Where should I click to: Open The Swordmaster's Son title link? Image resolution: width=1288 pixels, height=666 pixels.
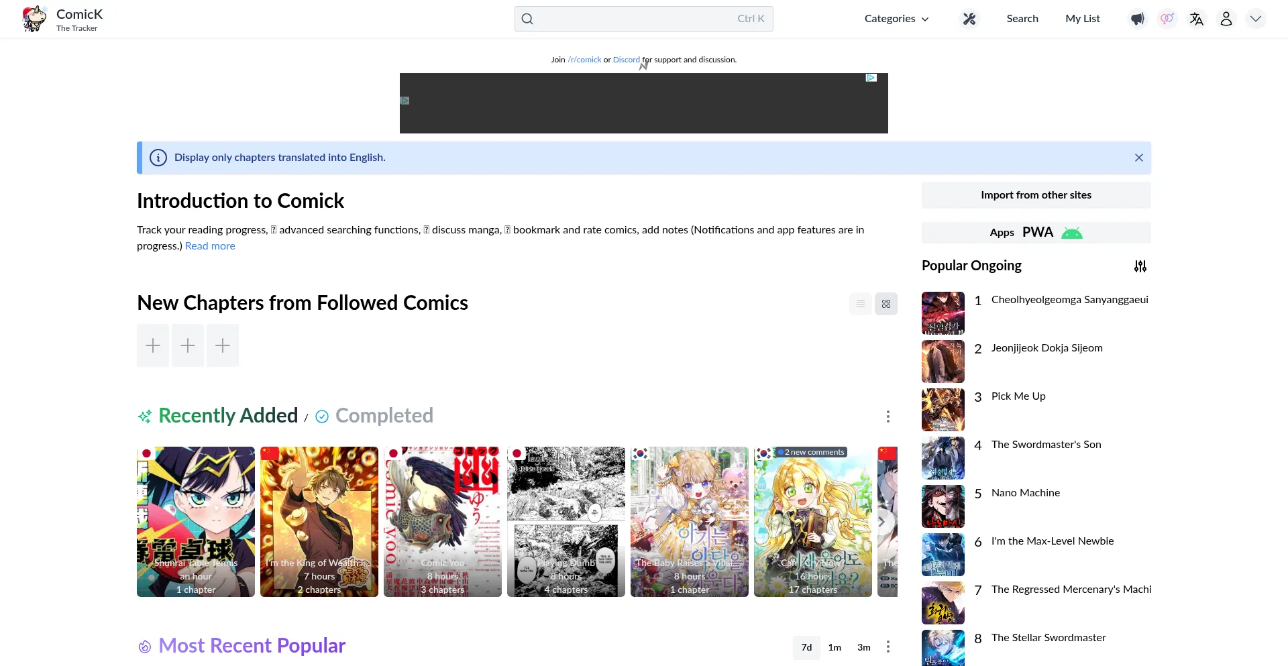(1046, 445)
